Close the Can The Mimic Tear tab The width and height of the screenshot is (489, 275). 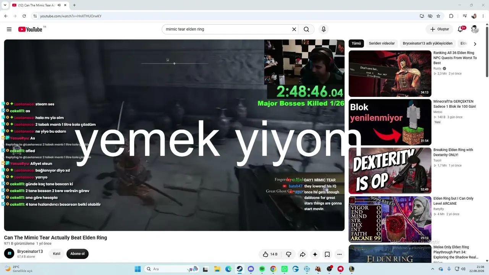[x=65, y=5]
